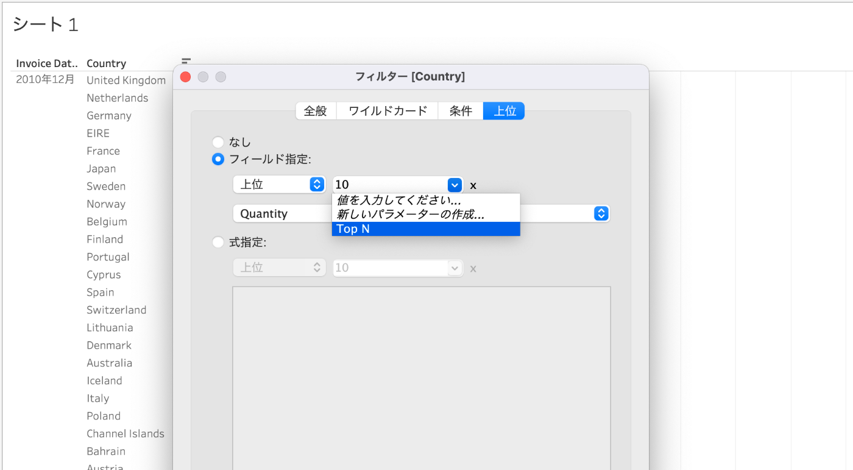The height and width of the screenshot is (470, 853).
Task: Switch to the ワイルドカード tab
Action: [388, 111]
